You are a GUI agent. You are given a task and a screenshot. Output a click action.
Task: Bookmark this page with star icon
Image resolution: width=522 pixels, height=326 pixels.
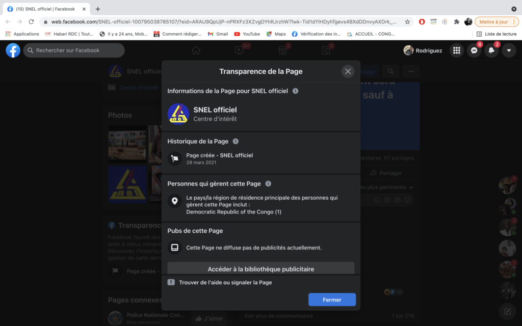click(x=407, y=21)
